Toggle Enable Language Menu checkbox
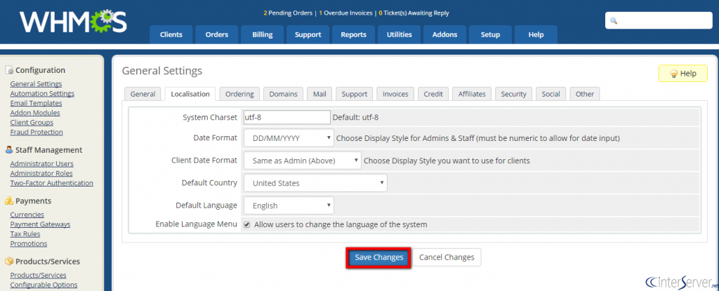Screen dimensions: 719x291 [x=246, y=225]
